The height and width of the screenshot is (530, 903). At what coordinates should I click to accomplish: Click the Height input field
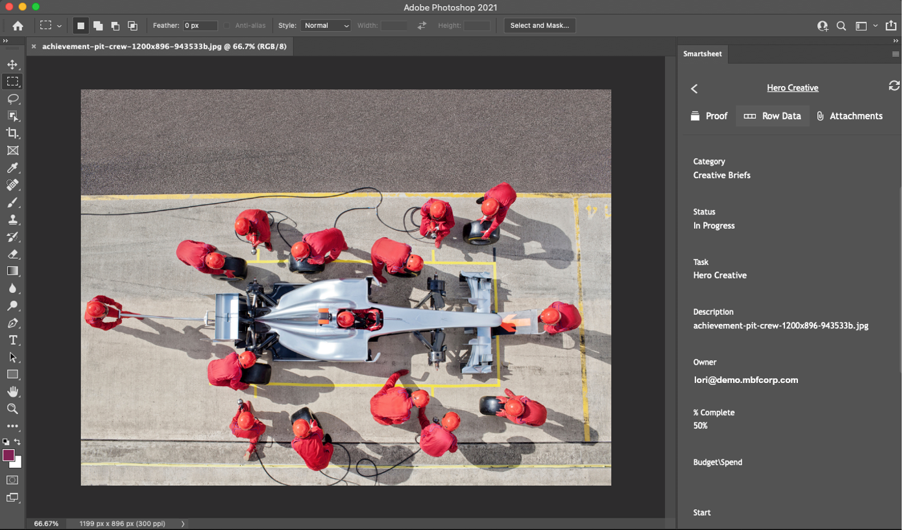477,26
